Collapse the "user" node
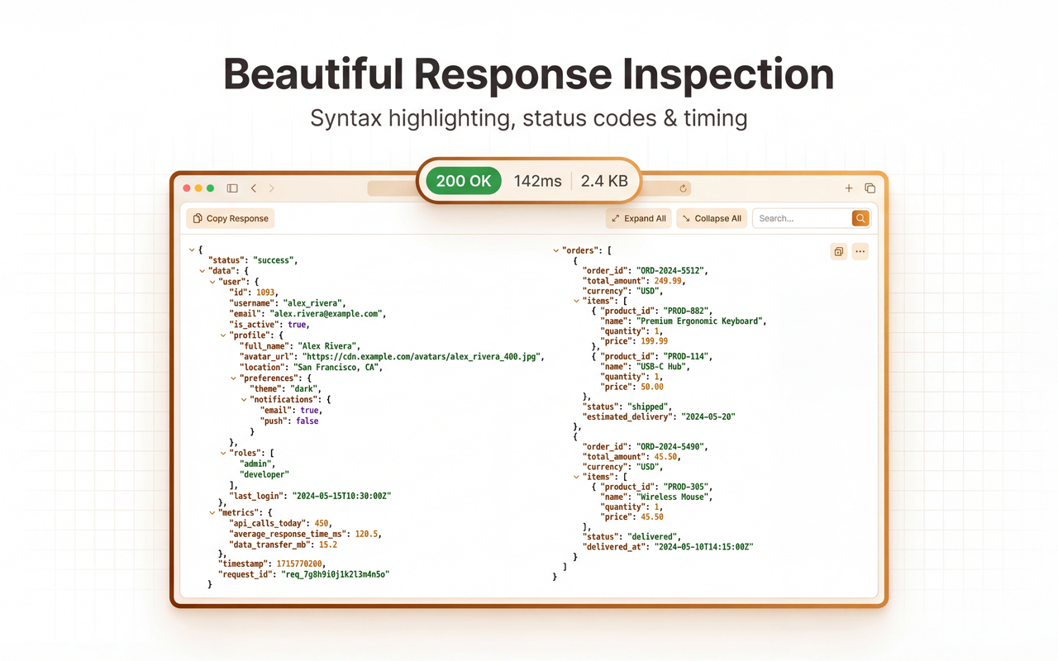The image size is (1058, 661). click(x=212, y=282)
